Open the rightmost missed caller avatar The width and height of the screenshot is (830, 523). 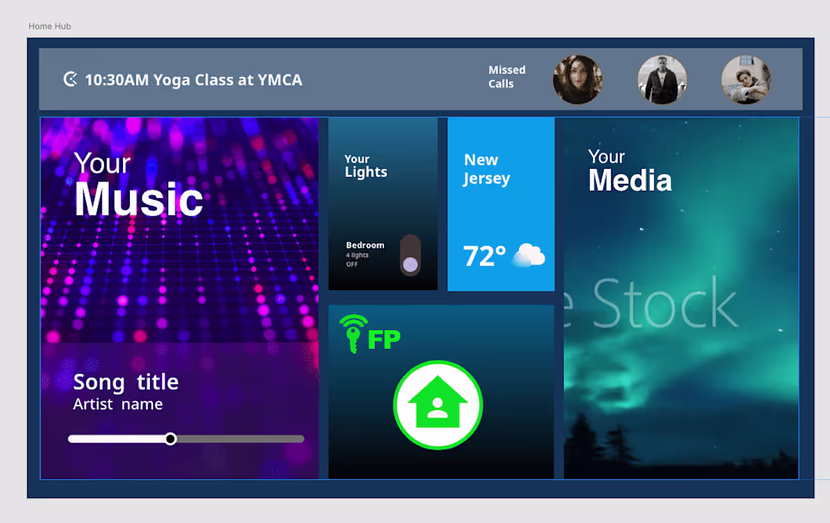tap(745, 79)
